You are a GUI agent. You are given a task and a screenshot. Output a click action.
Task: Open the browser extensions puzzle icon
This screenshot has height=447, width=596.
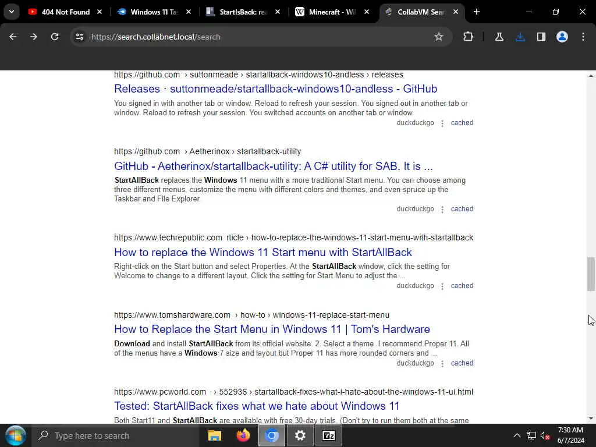pyautogui.click(x=469, y=37)
